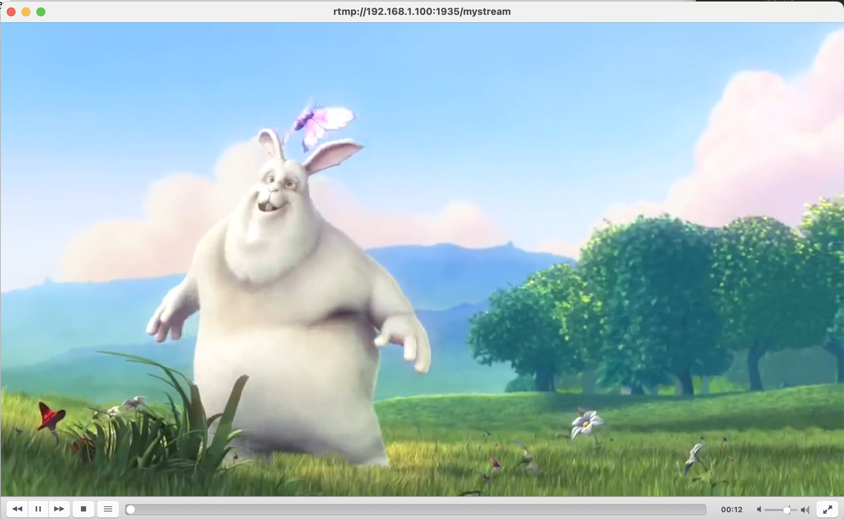Minimize the window with the yellow button
The height and width of the screenshot is (520, 844).
tap(26, 12)
